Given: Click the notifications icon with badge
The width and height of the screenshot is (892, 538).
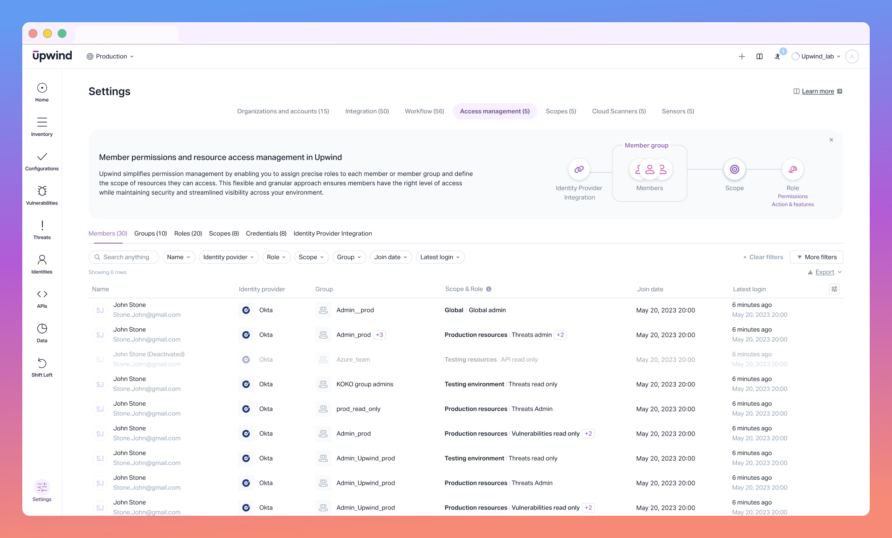Looking at the screenshot, I should click(778, 56).
